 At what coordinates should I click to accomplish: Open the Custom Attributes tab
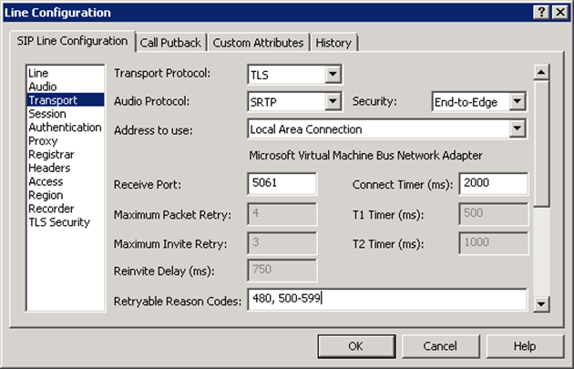point(258,43)
